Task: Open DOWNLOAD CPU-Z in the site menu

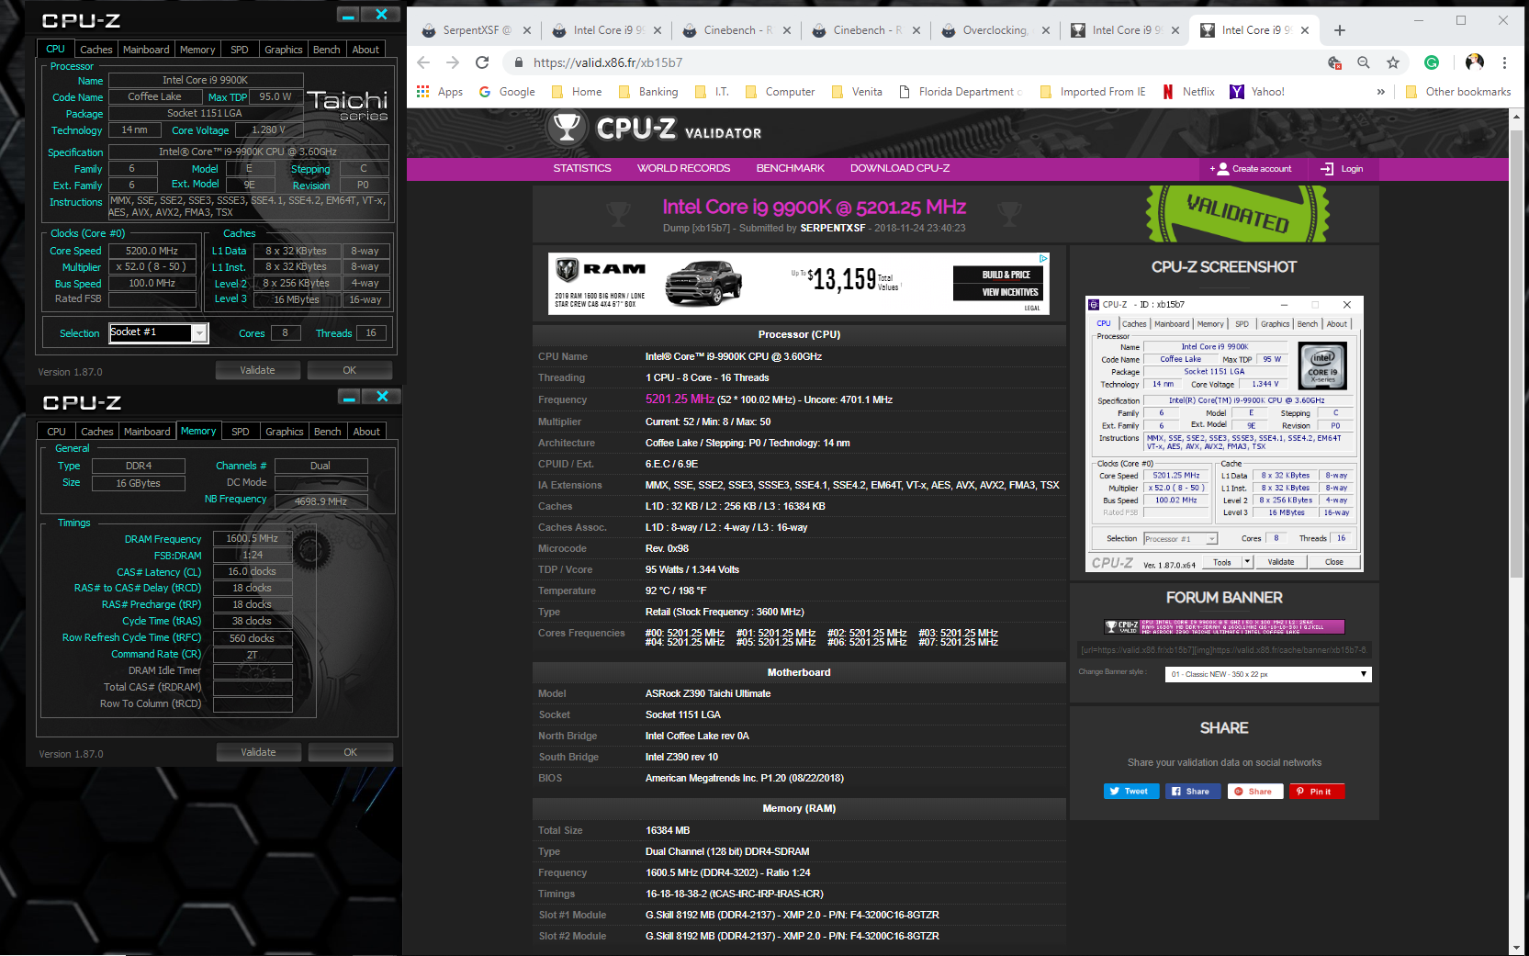Action: click(x=900, y=169)
